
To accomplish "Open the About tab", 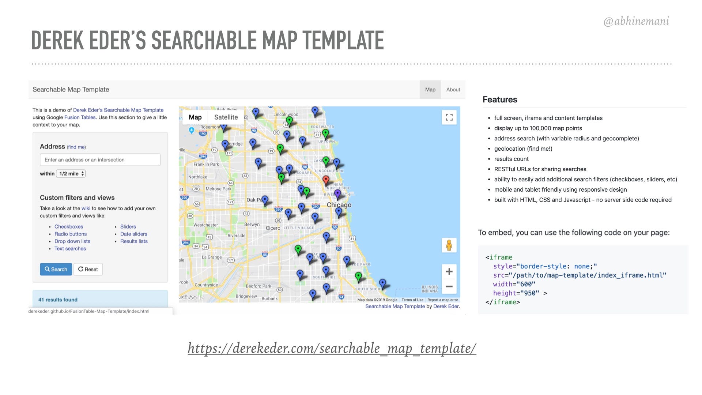I will 453,90.
